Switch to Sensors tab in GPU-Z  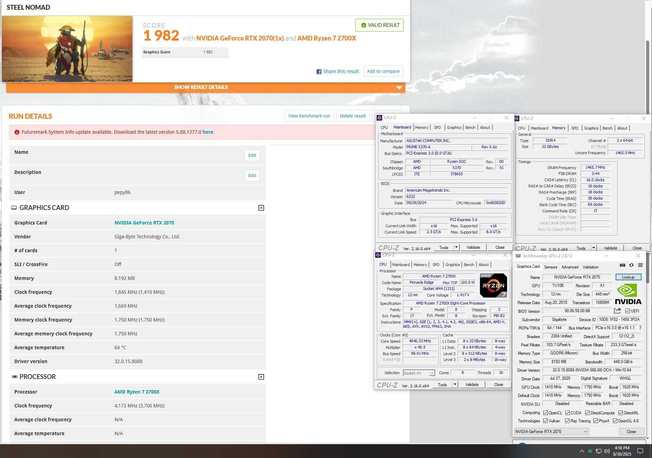click(x=550, y=267)
